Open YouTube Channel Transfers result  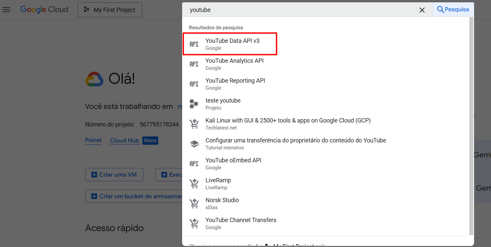pos(326,223)
